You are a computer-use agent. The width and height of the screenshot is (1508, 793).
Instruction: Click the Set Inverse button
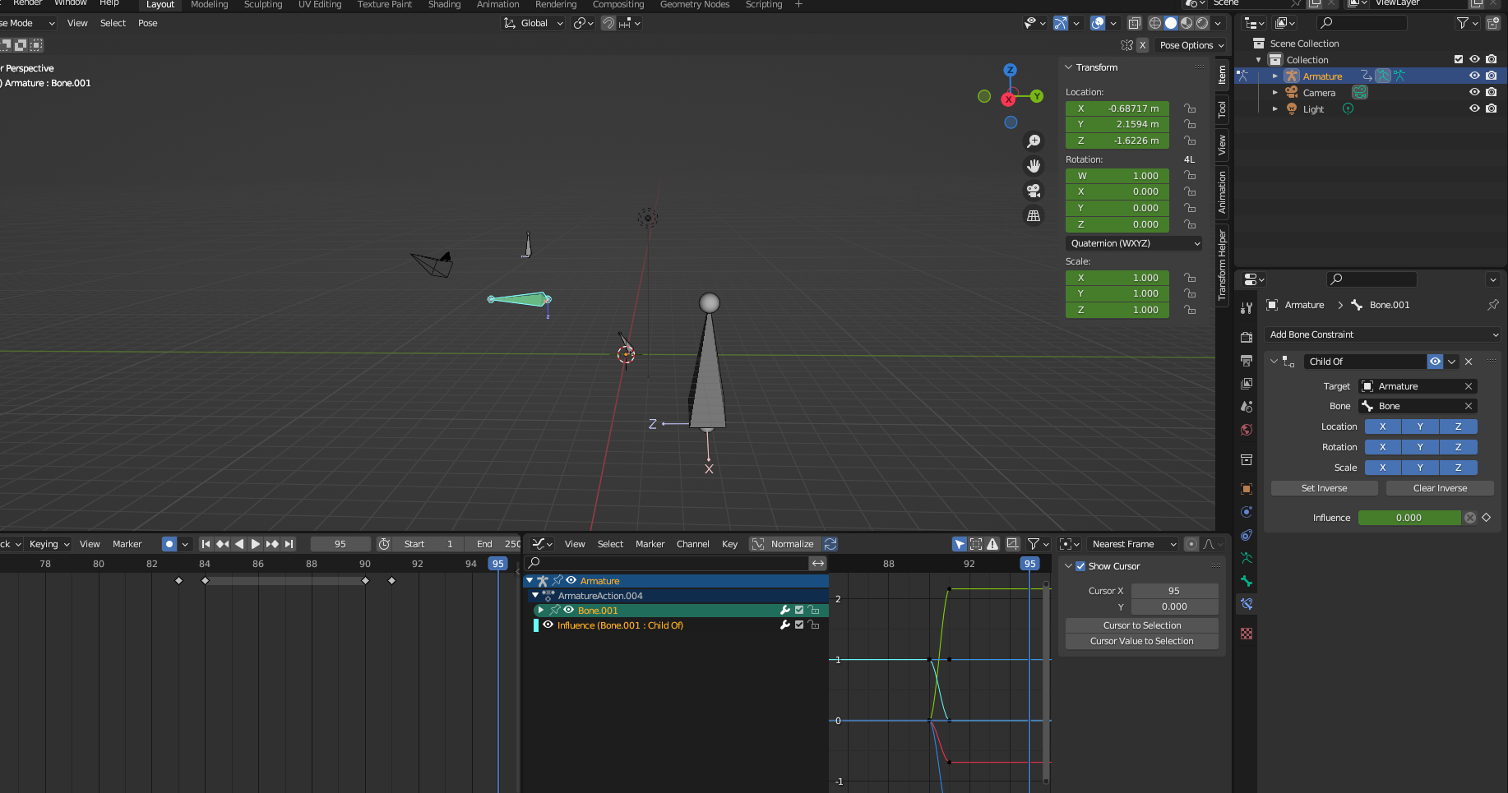click(x=1324, y=488)
